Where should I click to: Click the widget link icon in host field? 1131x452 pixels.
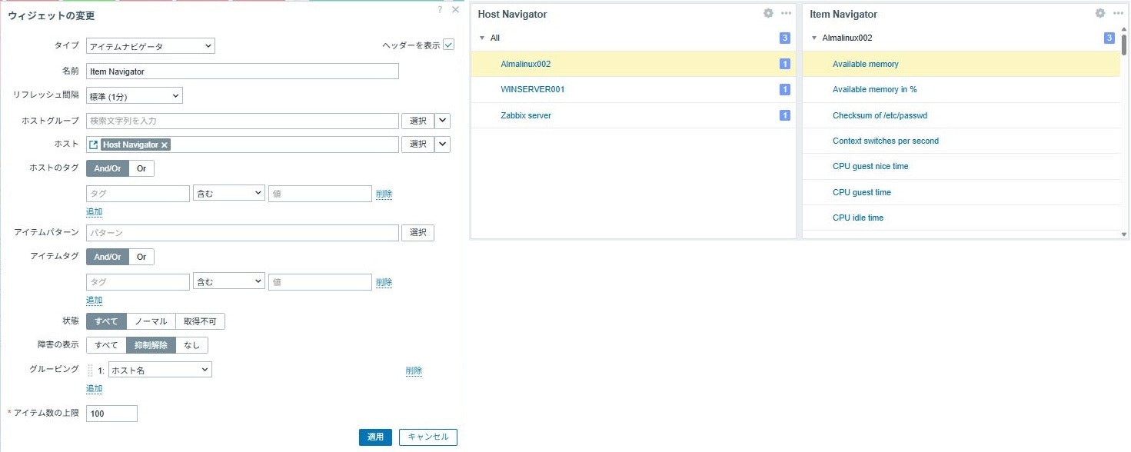coord(94,145)
